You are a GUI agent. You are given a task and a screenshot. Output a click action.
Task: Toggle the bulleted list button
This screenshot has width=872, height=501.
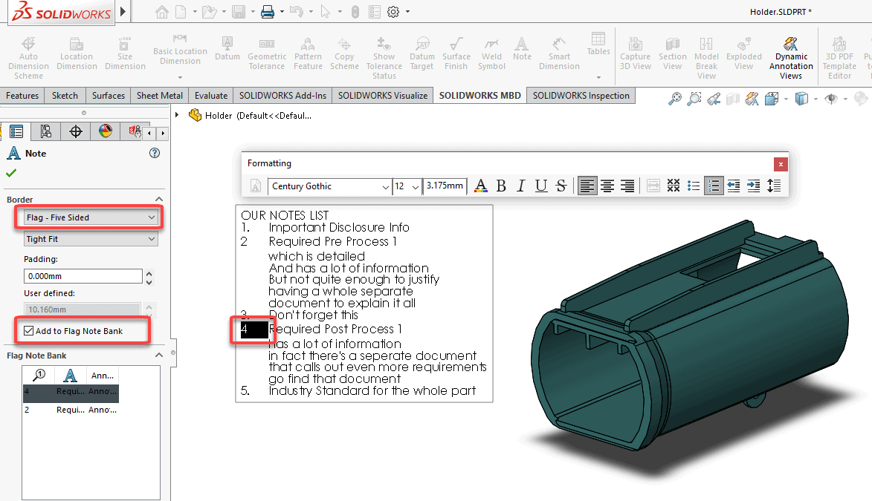694,186
